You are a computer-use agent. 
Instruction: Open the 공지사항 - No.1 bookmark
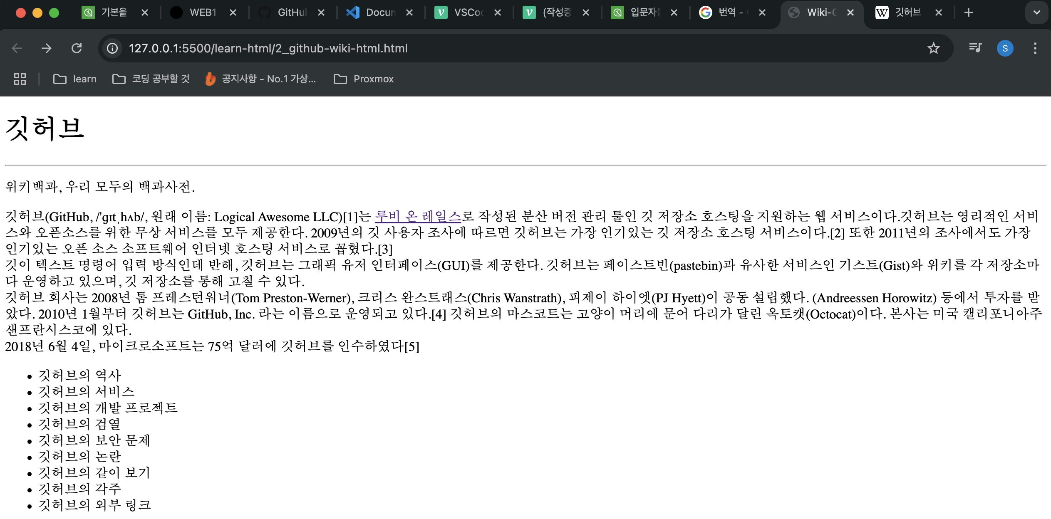[261, 79]
